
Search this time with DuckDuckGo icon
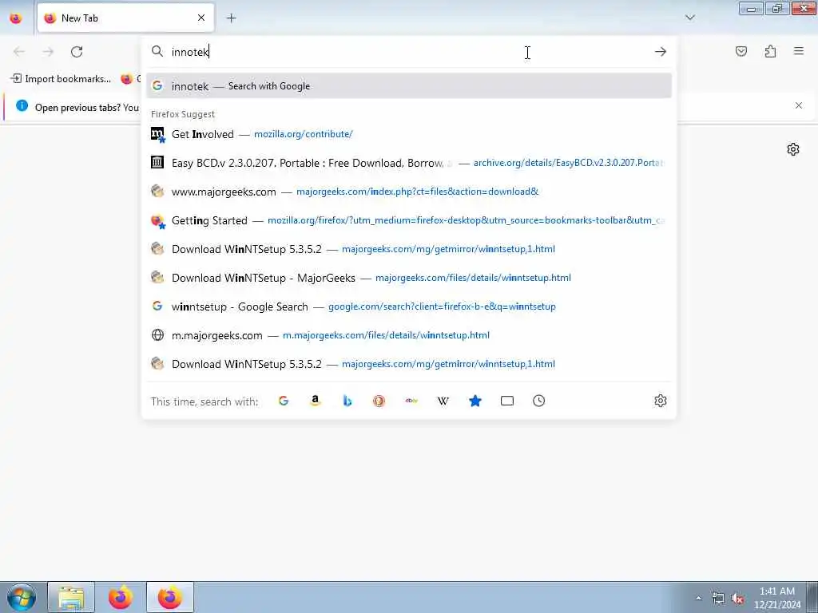coord(379,401)
